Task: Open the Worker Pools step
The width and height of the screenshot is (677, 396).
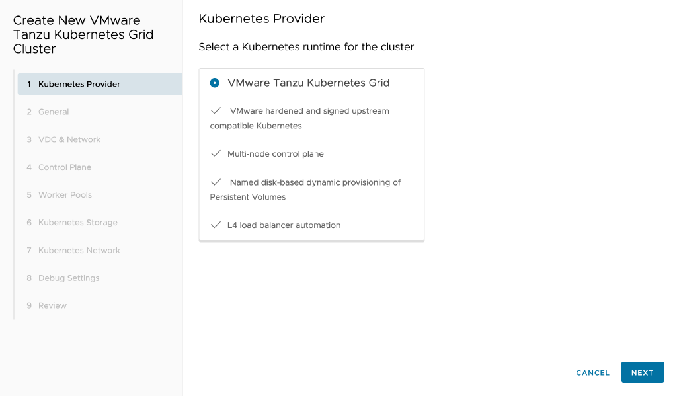Action: tap(63, 194)
